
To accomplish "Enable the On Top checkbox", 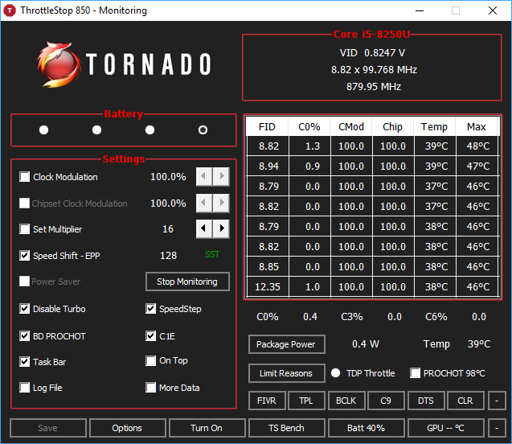I will click(x=150, y=360).
